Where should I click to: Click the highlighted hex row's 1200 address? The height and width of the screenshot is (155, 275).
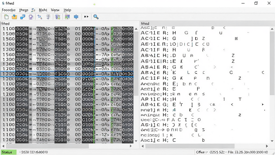tap(8, 74)
